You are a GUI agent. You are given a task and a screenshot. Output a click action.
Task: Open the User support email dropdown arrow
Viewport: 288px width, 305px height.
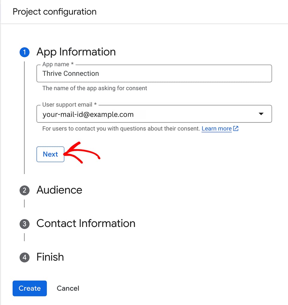(x=261, y=114)
